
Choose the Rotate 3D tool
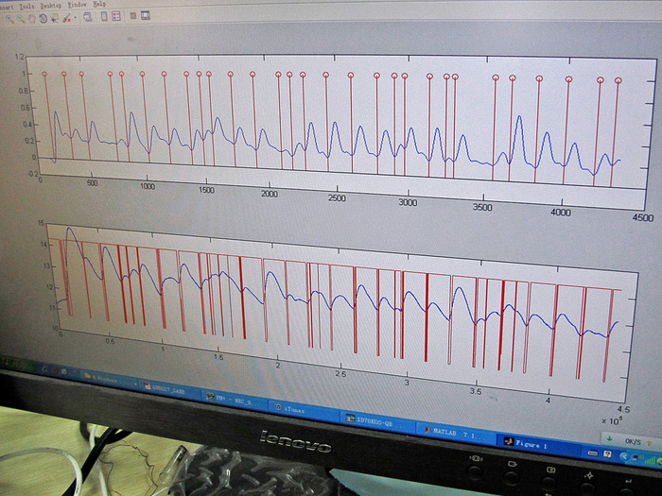point(44,18)
